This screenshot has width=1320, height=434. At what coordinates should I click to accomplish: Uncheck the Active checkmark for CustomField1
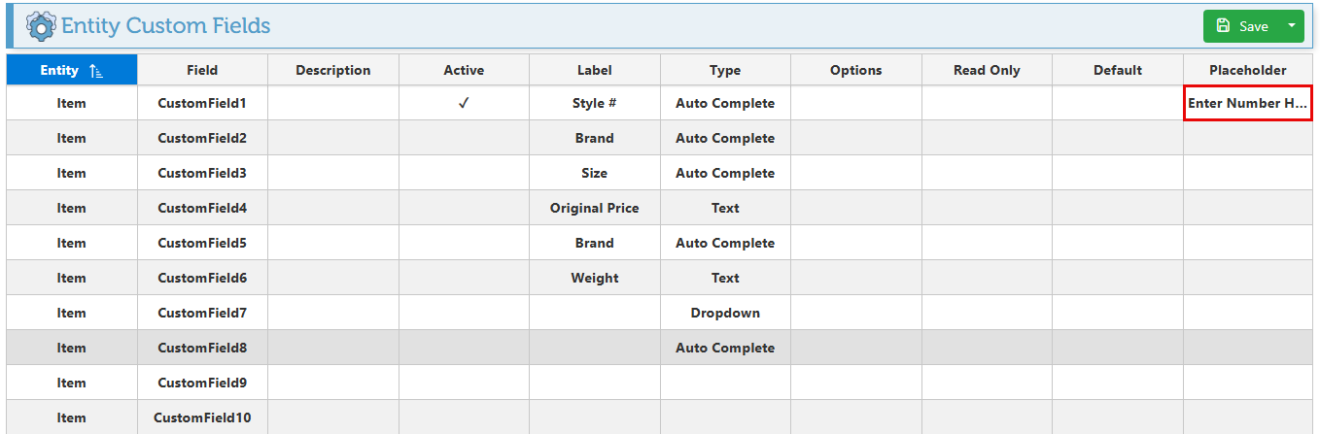(x=464, y=103)
